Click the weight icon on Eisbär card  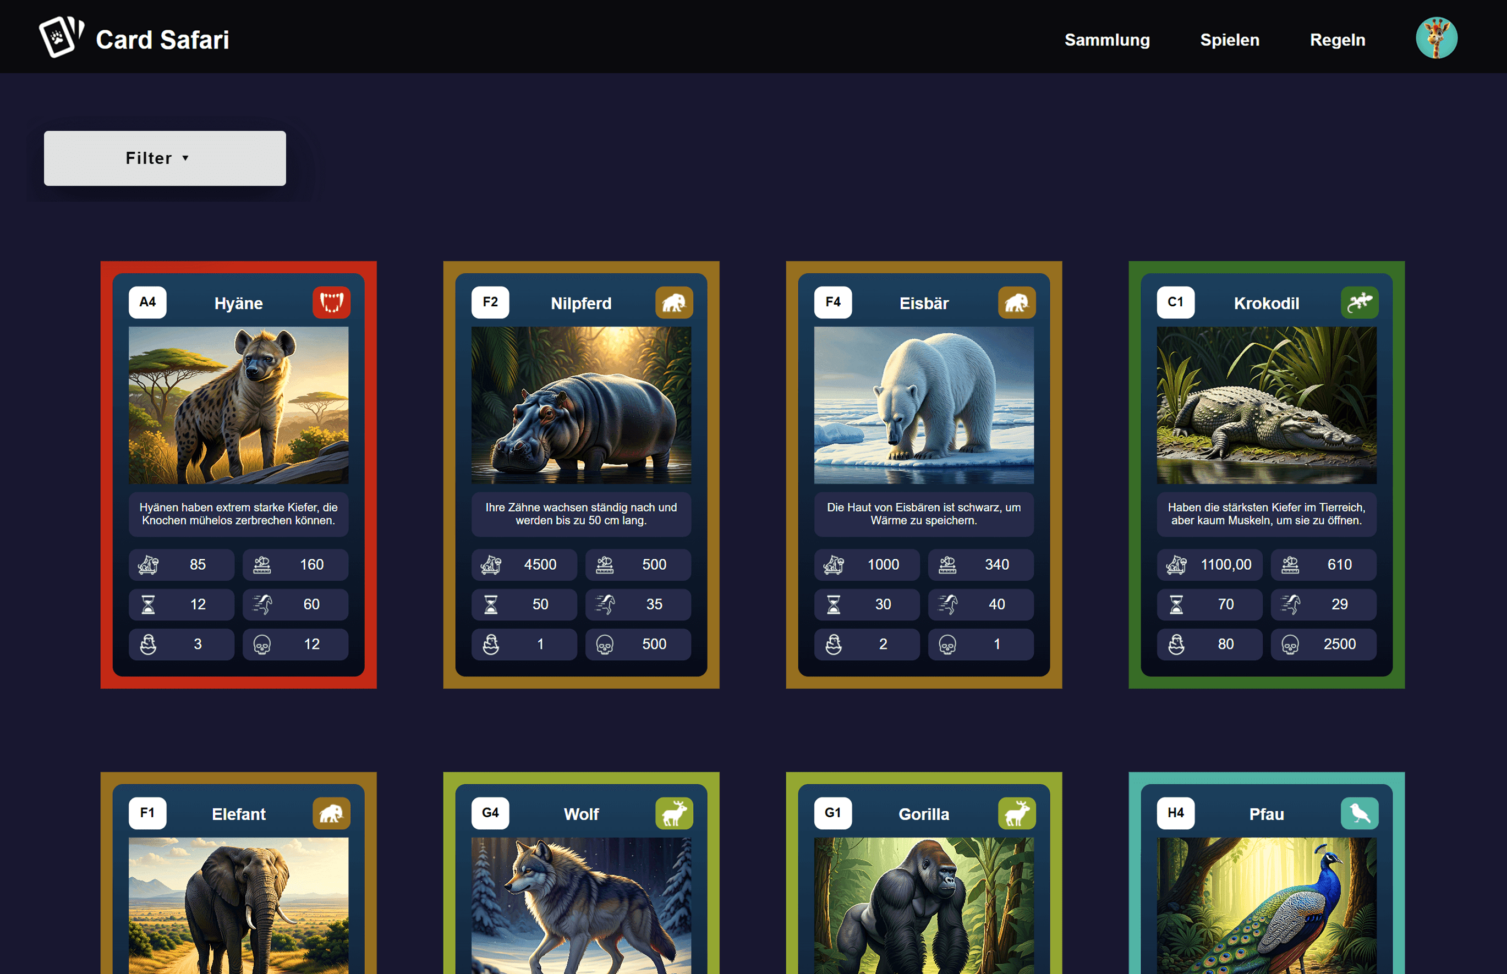click(833, 565)
